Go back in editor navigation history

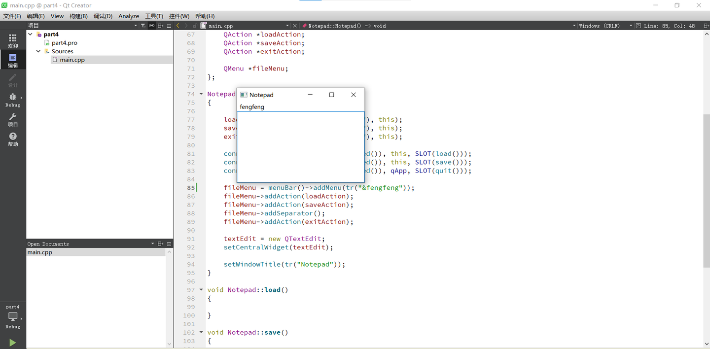[x=178, y=26]
